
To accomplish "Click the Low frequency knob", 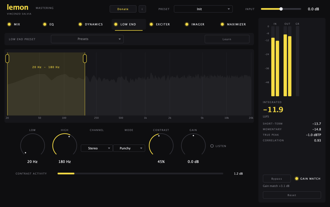I will (x=32, y=145).
